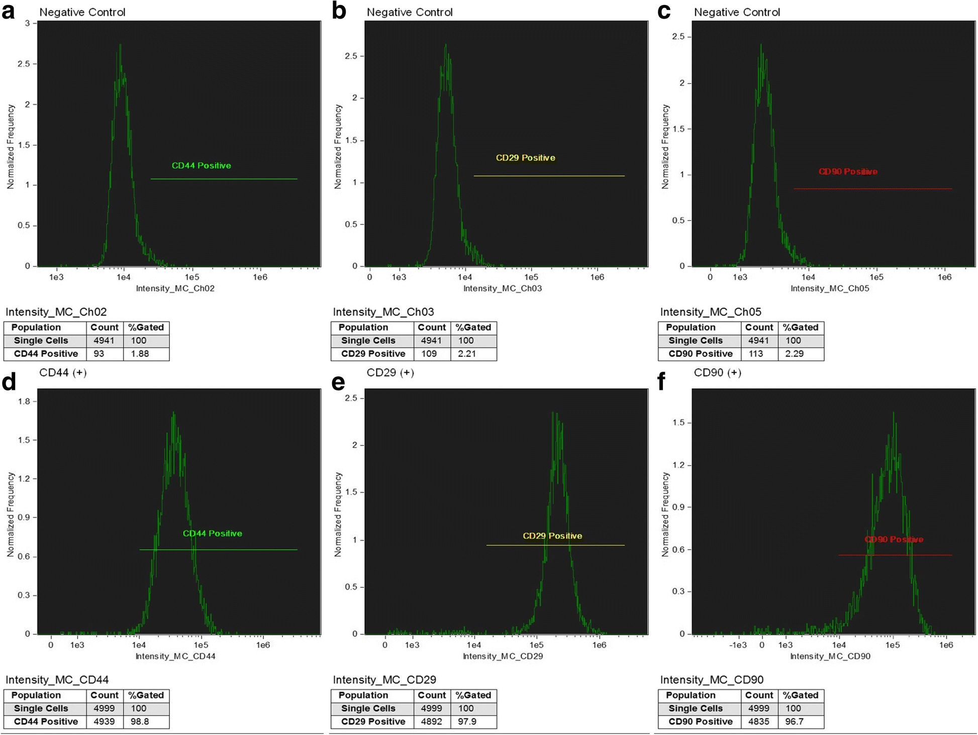
Task: Click the CD90 Positive count value 113
Action: pos(756,354)
